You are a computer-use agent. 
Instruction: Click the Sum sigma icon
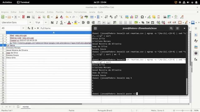32,28
